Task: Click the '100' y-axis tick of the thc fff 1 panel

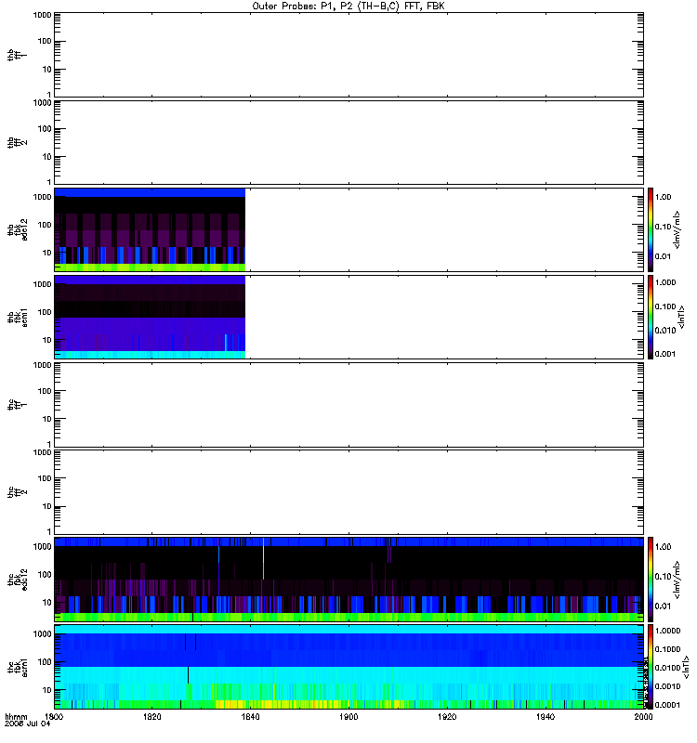Action: (45, 391)
